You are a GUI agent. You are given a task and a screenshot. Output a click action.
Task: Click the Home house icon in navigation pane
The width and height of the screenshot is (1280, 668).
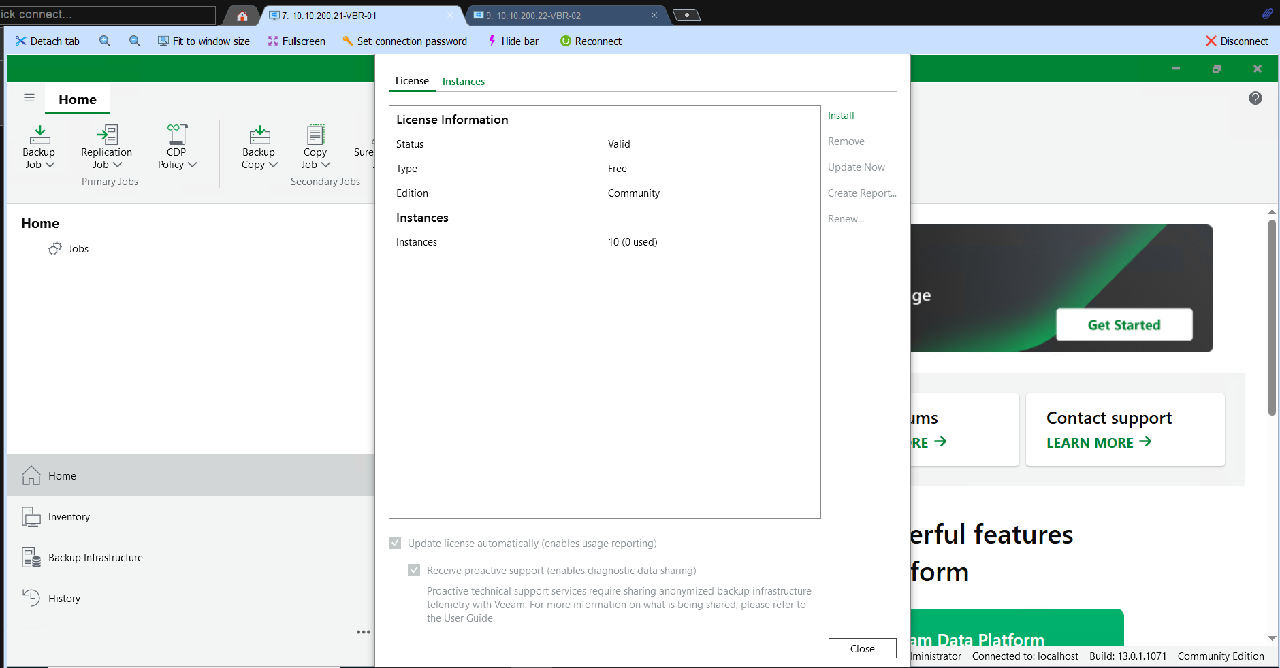pyautogui.click(x=31, y=475)
